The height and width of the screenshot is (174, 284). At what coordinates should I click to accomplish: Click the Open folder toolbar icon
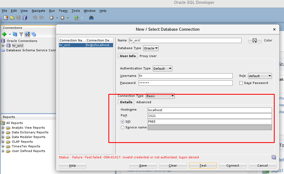12,18
